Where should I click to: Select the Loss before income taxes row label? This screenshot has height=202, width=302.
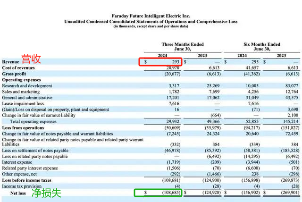(27, 180)
